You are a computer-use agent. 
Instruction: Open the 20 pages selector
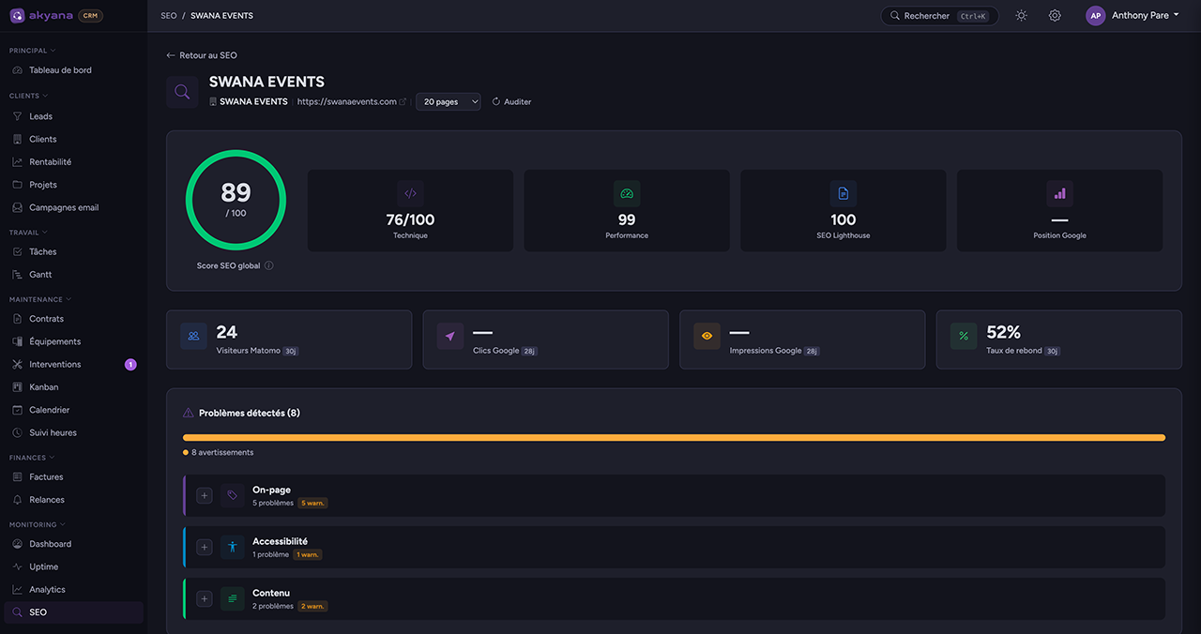448,101
